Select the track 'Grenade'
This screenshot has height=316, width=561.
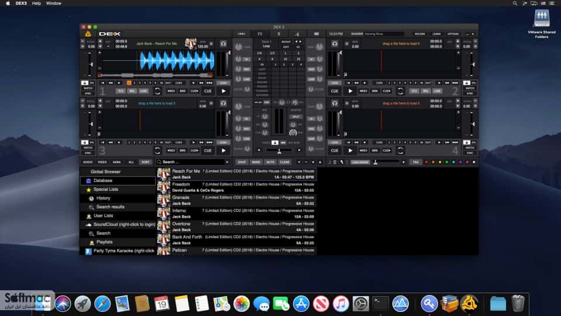pos(236,200)
